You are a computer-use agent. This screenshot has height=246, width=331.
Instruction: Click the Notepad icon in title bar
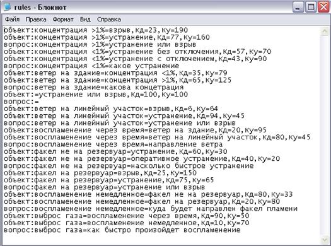coord(7,7)
